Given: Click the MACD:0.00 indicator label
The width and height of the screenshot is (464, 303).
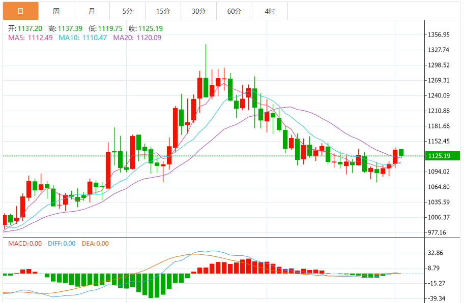Looking at the screenshot, I should coord(25,243).
